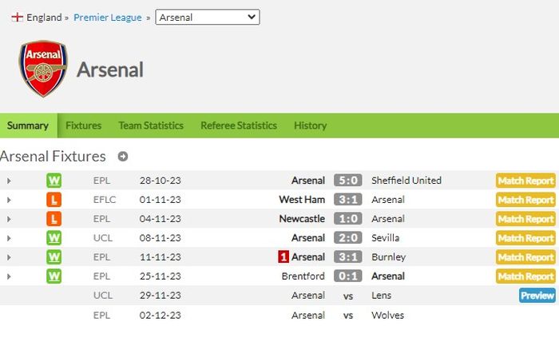Open Match Report for West Ham 3:1 Arsenal

(x=525, y=200)
